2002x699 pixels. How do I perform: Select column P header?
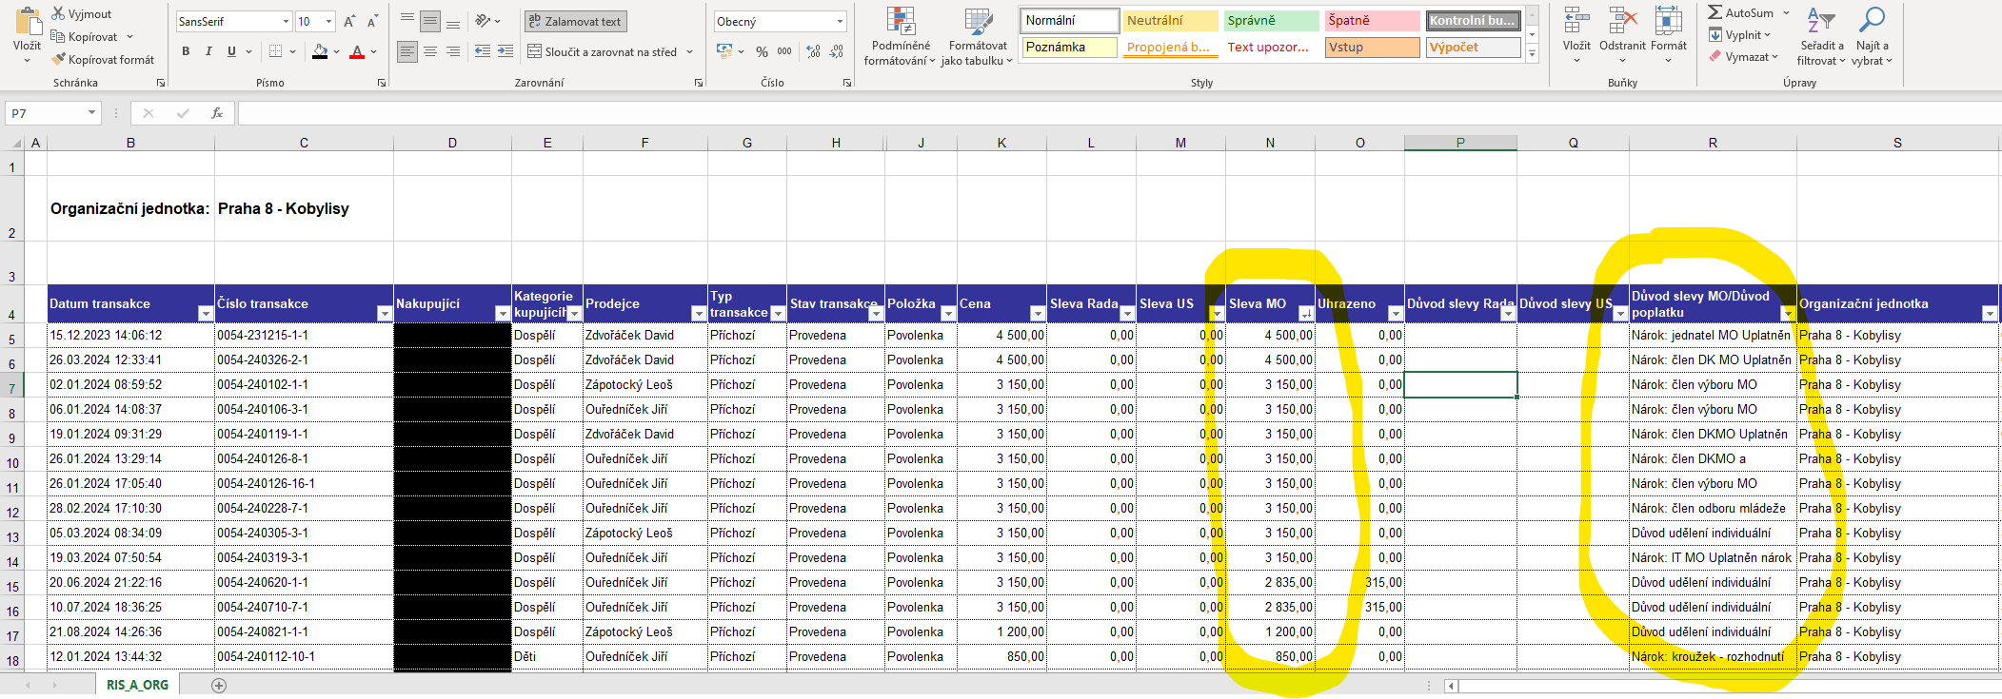1460,143
